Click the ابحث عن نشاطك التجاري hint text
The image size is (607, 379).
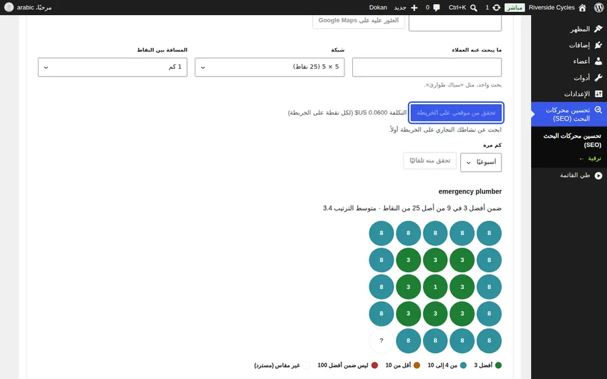tap(445, 129)
